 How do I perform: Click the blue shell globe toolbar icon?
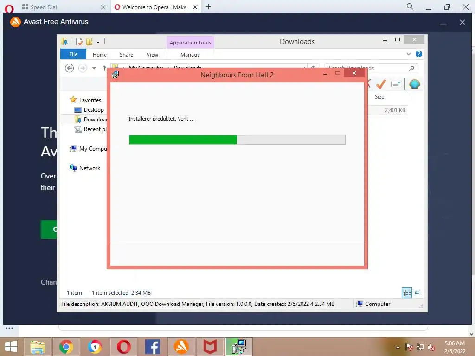[x=414, y=84]
